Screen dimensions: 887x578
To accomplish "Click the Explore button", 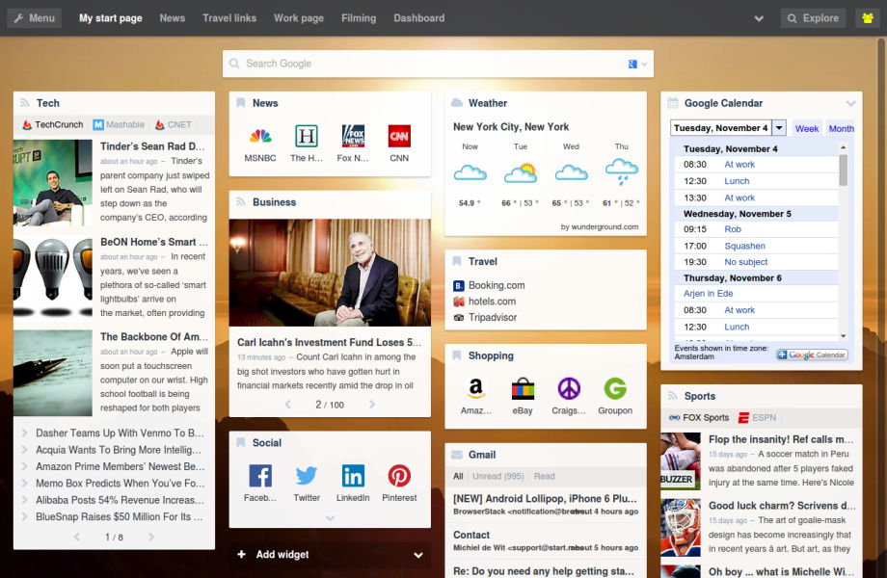I will point(814,18).
